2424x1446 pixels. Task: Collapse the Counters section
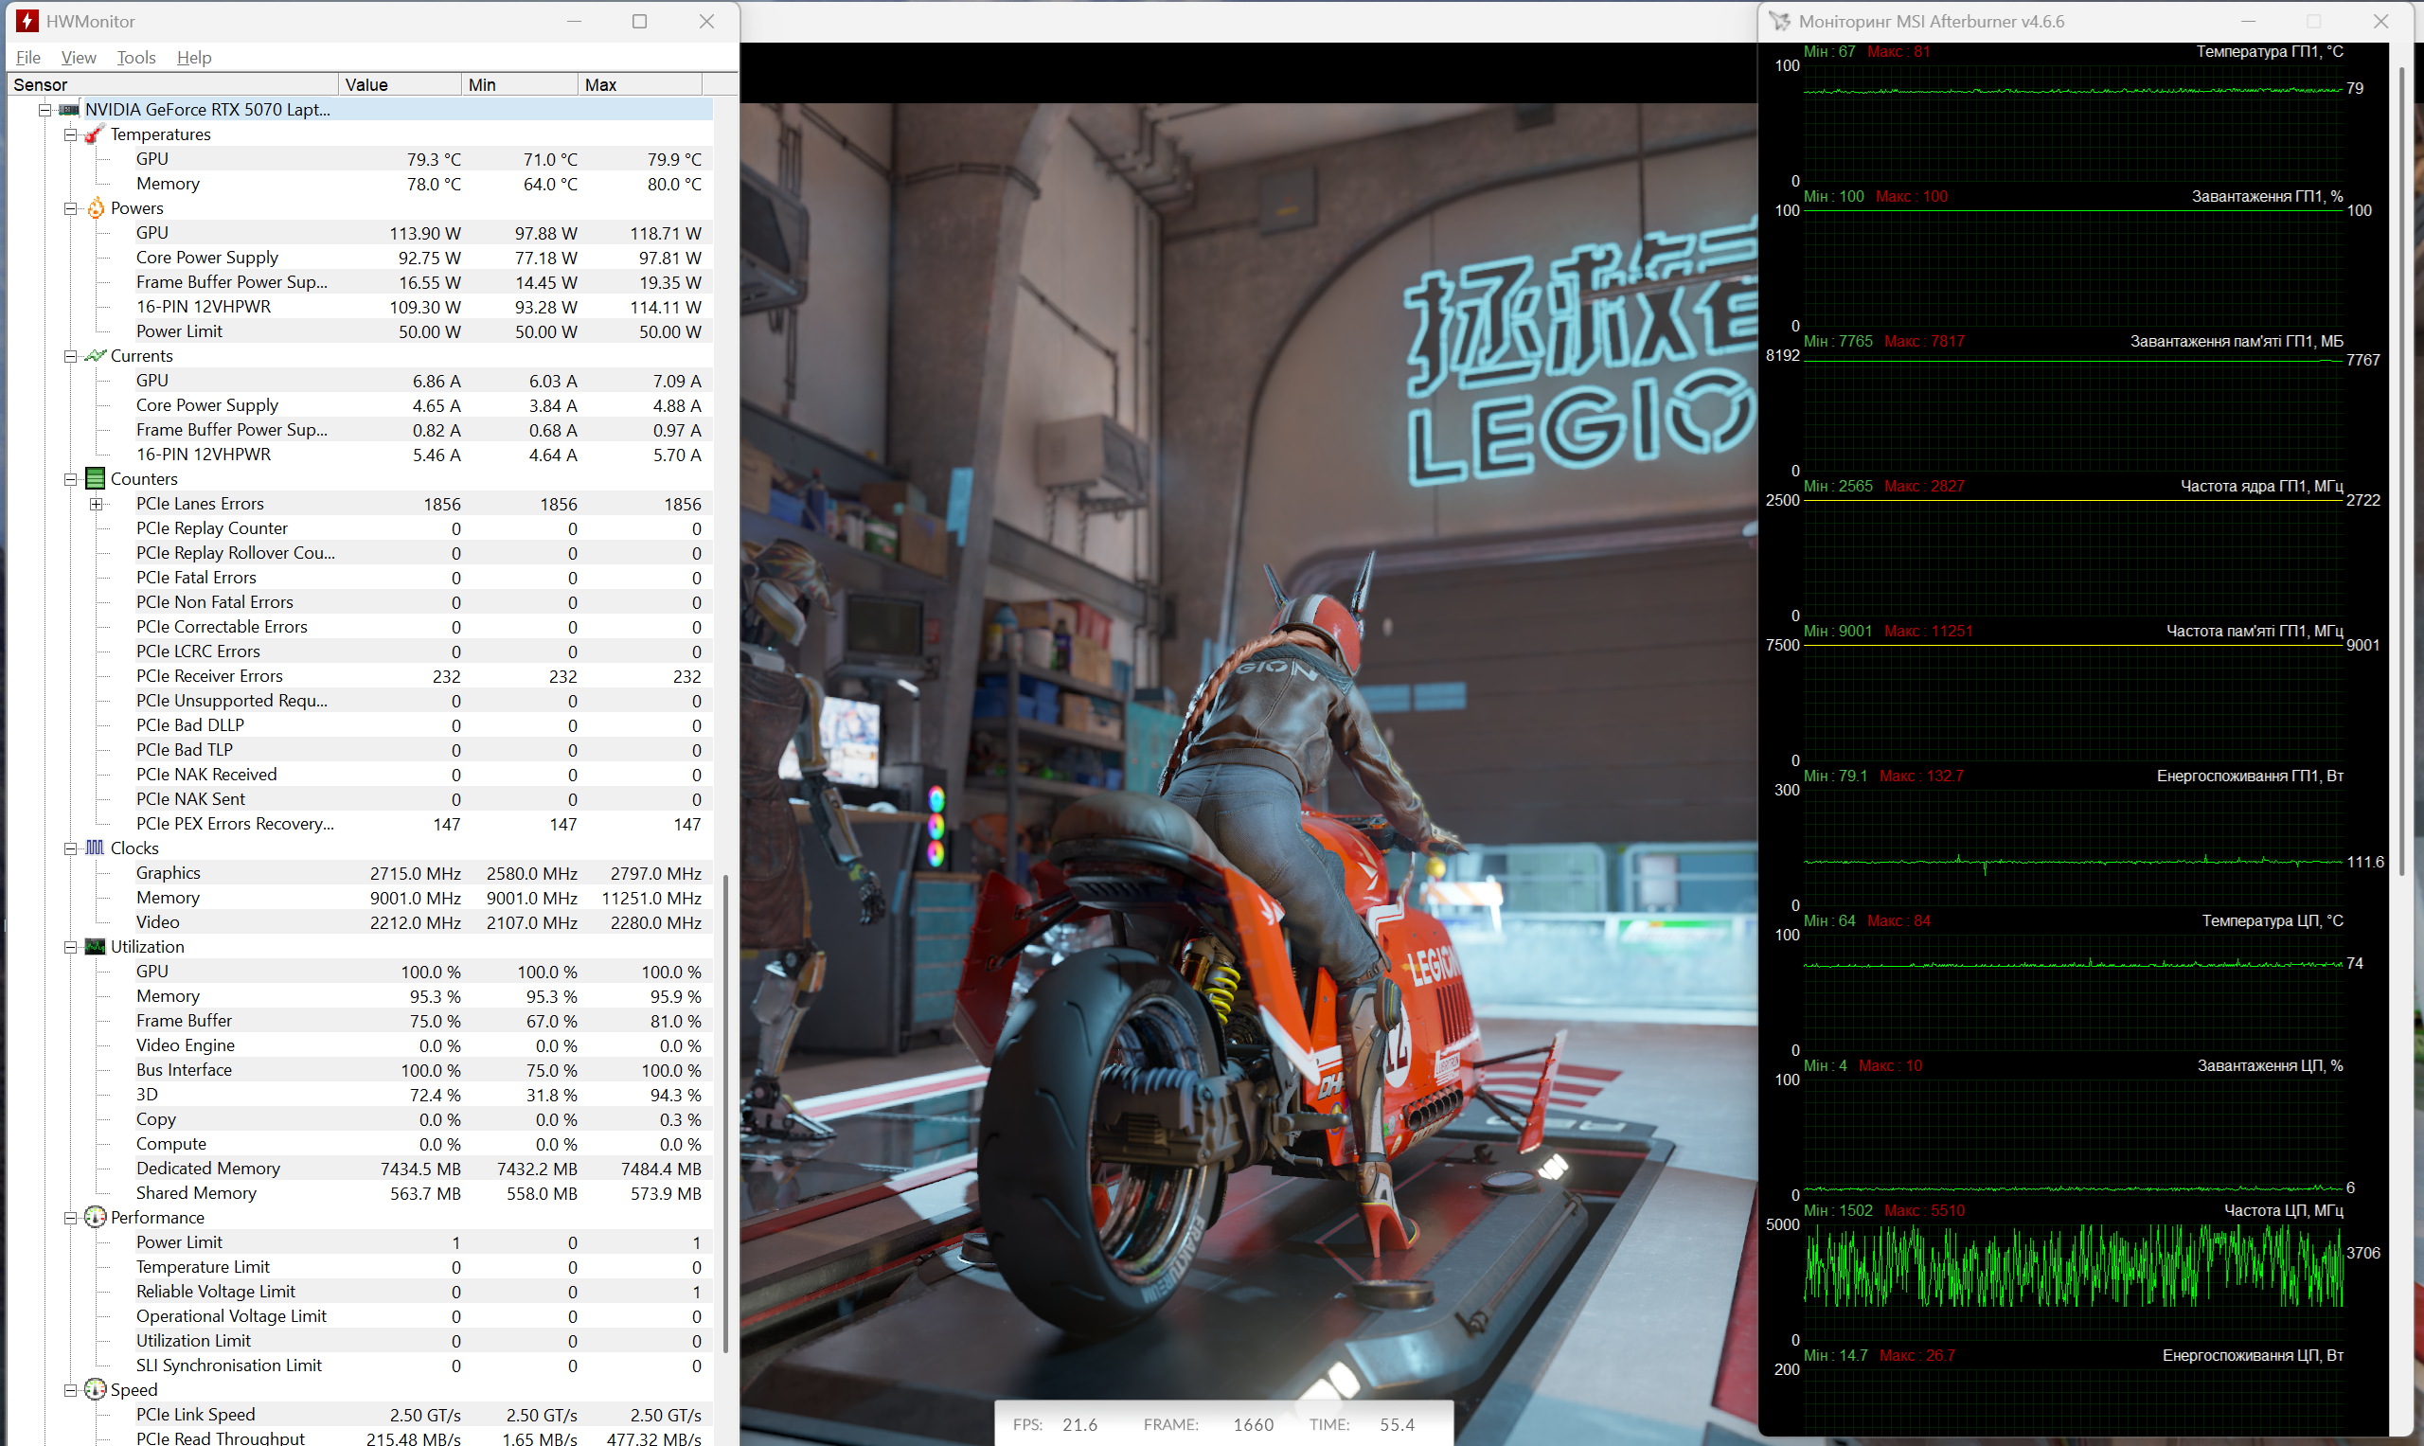[70, 479]
